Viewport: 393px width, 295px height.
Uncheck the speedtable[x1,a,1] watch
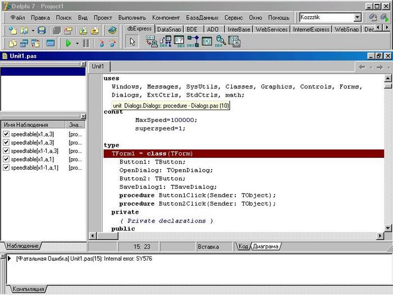6,159
